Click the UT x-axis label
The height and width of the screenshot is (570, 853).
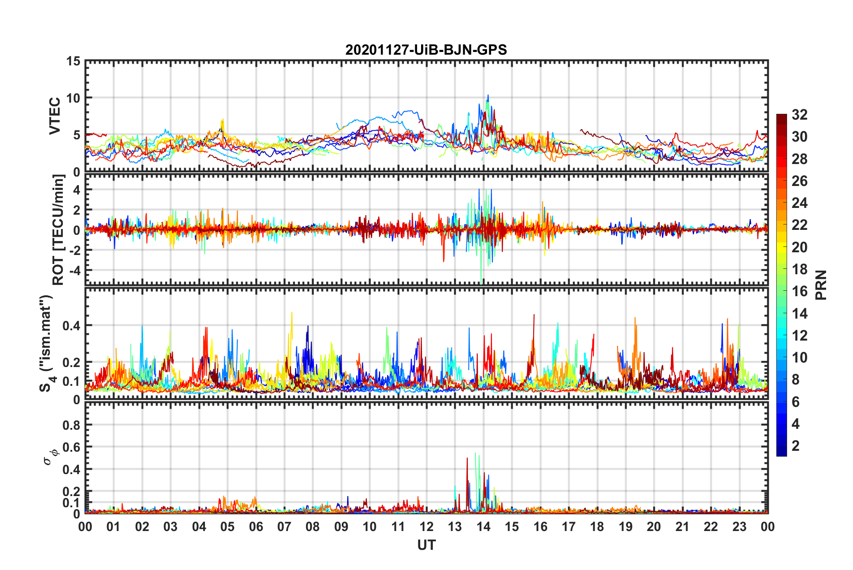coord(426,545)
